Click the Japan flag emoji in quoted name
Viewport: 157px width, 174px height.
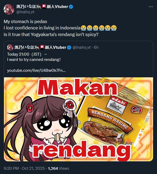point(42,47)
